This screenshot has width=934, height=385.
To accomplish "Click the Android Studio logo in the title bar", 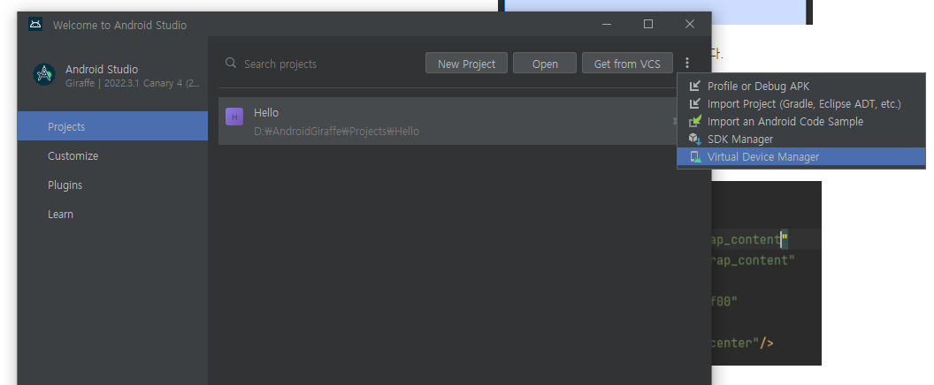I will coord(35,25).
